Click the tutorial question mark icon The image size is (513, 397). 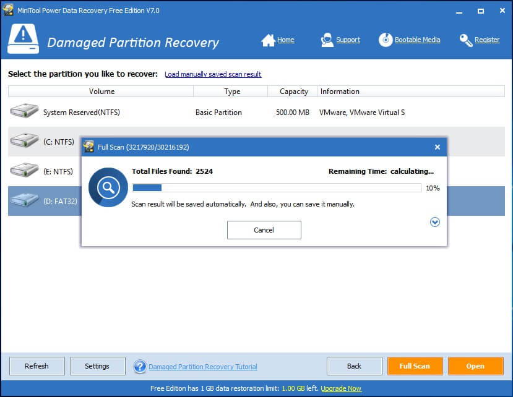(140, 366)
